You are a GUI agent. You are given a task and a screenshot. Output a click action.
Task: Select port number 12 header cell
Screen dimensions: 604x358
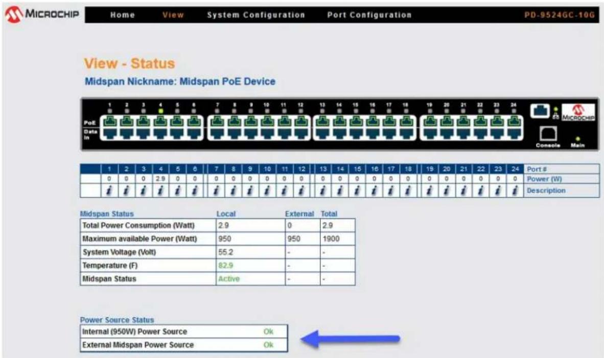coord(301,169)
